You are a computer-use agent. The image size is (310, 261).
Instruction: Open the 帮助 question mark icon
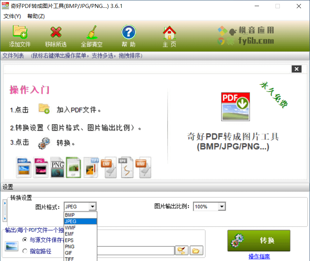[x=129, y=32]
